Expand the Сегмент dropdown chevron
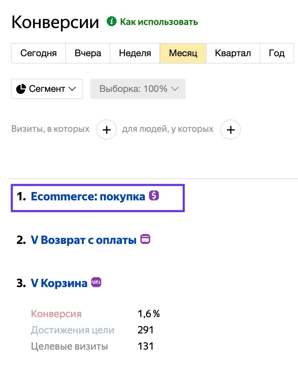The height and width of the screenshot is (373, 298). click(72, 89)
